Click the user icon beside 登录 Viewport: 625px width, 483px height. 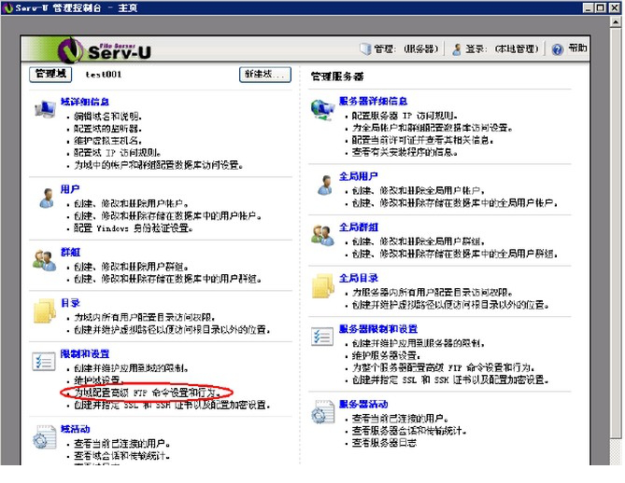(x=457, y=49)
